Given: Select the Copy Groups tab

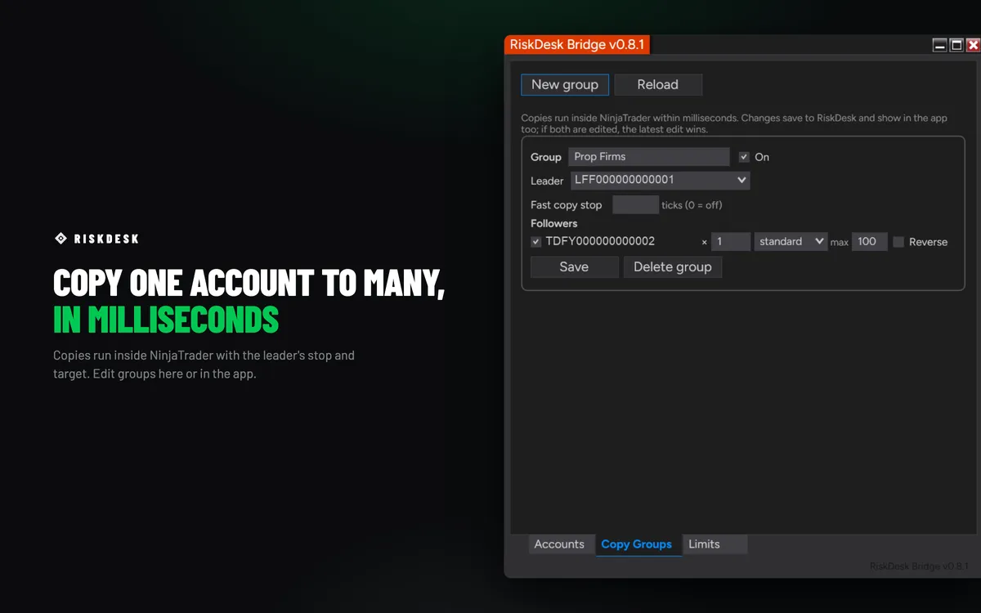Looking at the screenshot, I should 637,544.
